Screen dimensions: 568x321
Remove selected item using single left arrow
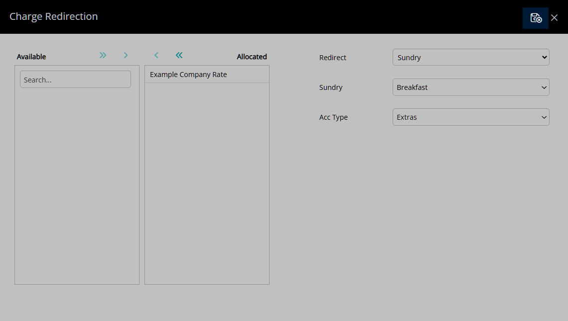(x=156, y=55)
